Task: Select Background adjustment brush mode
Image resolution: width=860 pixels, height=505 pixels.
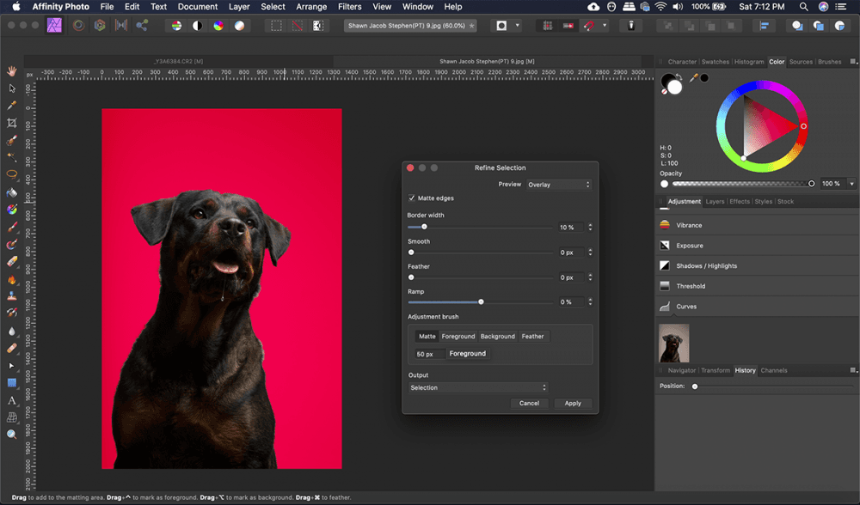Action: click(x=497, y=337)
